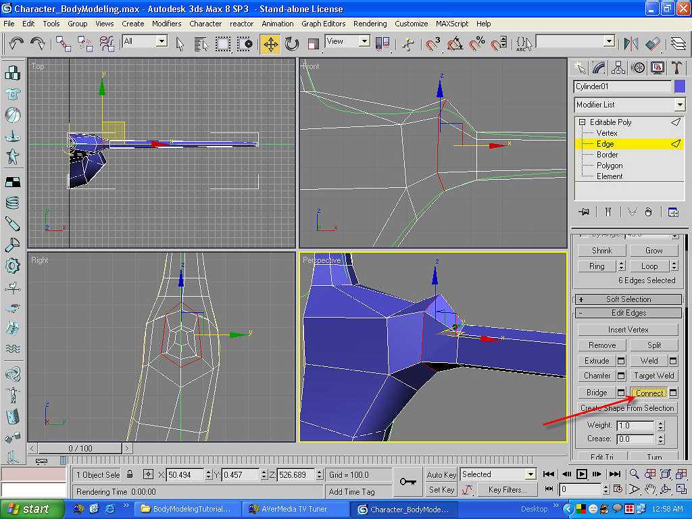This screenshot has width=692, height=519.
Task: Open the Connect settings box
Action: pos(673,393)
